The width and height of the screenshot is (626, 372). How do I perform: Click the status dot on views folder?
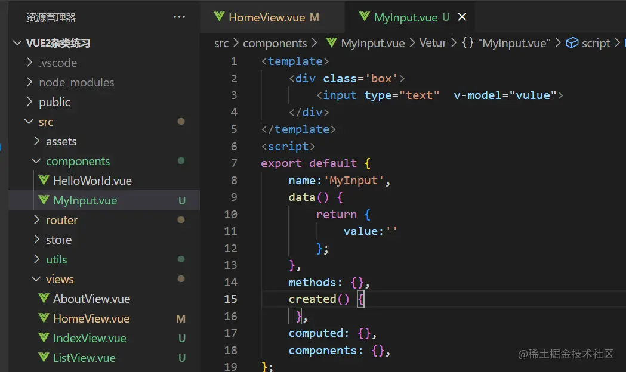point(181,278)
